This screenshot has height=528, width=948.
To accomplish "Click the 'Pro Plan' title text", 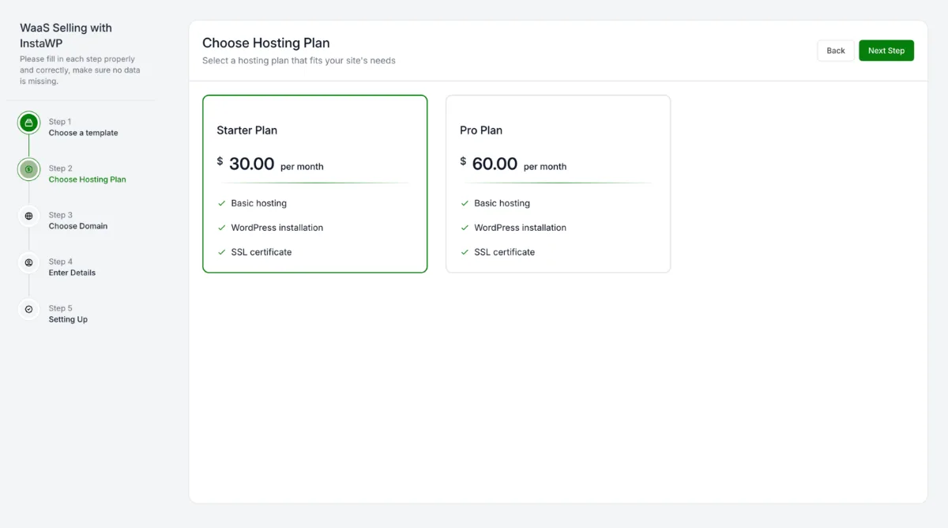I will coord(481,130).
